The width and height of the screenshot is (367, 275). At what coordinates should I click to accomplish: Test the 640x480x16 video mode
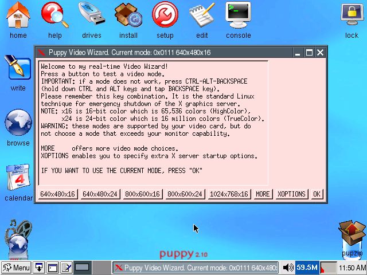(57, 194)
